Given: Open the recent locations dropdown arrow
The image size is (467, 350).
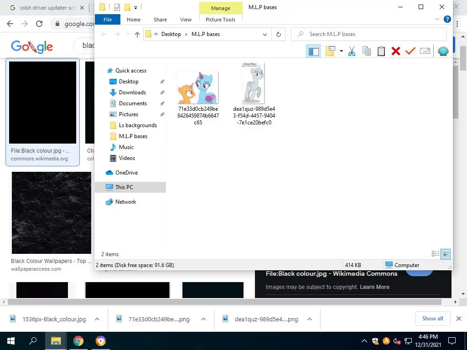Looking at the screenshot, I should click(128, 34).
